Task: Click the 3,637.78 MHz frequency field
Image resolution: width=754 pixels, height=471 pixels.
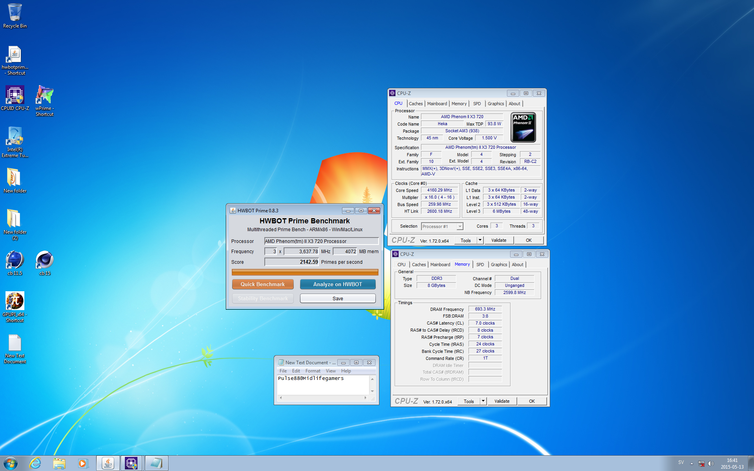Action: click(x=301, y=251)
